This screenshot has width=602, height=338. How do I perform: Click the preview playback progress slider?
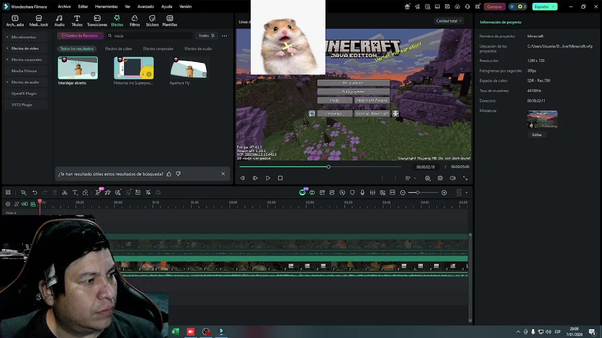click(320, 167)
